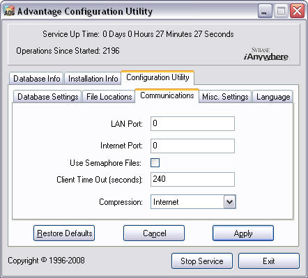Viewport: 308px width, 278px height.
Task: Click the Client Time Out field
Action: 192,179
